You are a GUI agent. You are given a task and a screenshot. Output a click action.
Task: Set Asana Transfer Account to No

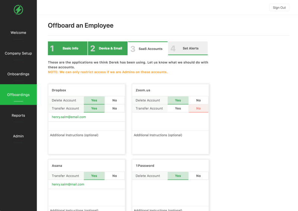115,176
